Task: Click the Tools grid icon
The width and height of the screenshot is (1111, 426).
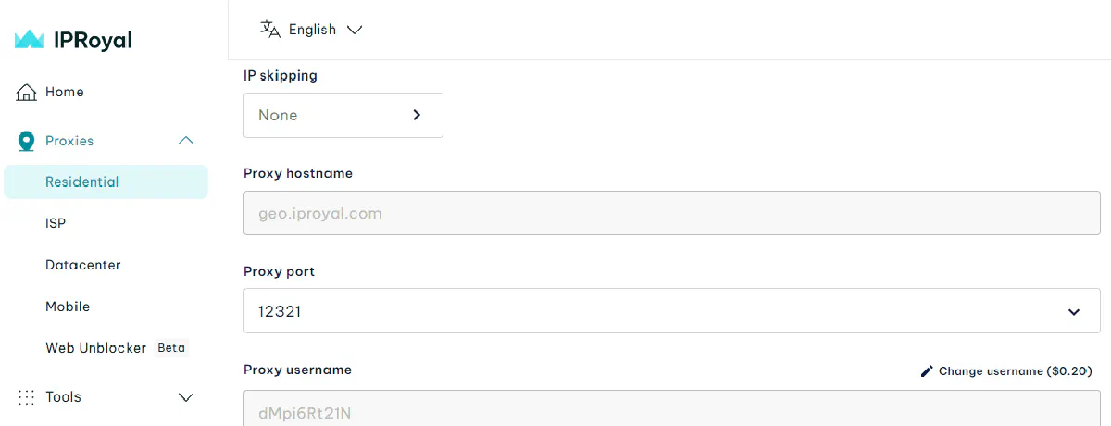Action: point(27,397)
